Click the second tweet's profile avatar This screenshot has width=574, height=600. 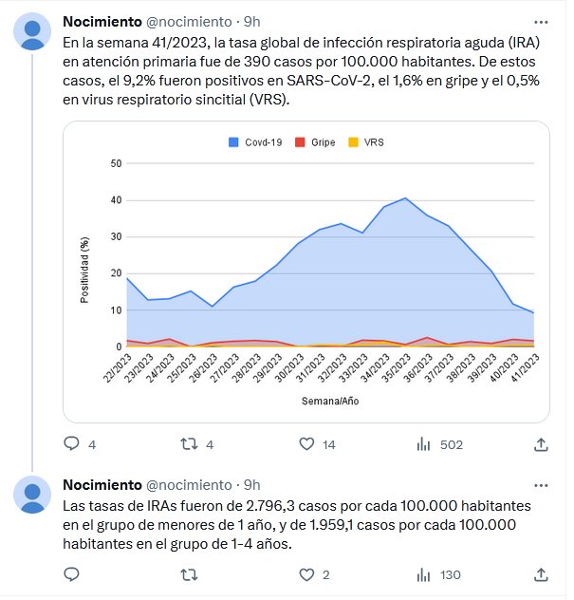point(32,495)
